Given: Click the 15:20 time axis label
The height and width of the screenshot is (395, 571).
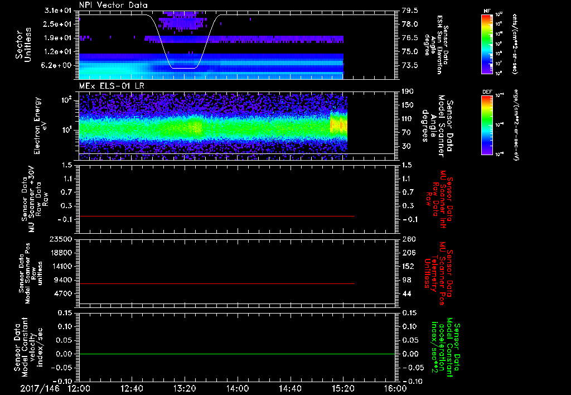Looking at the screenshot, I should 343,388.
